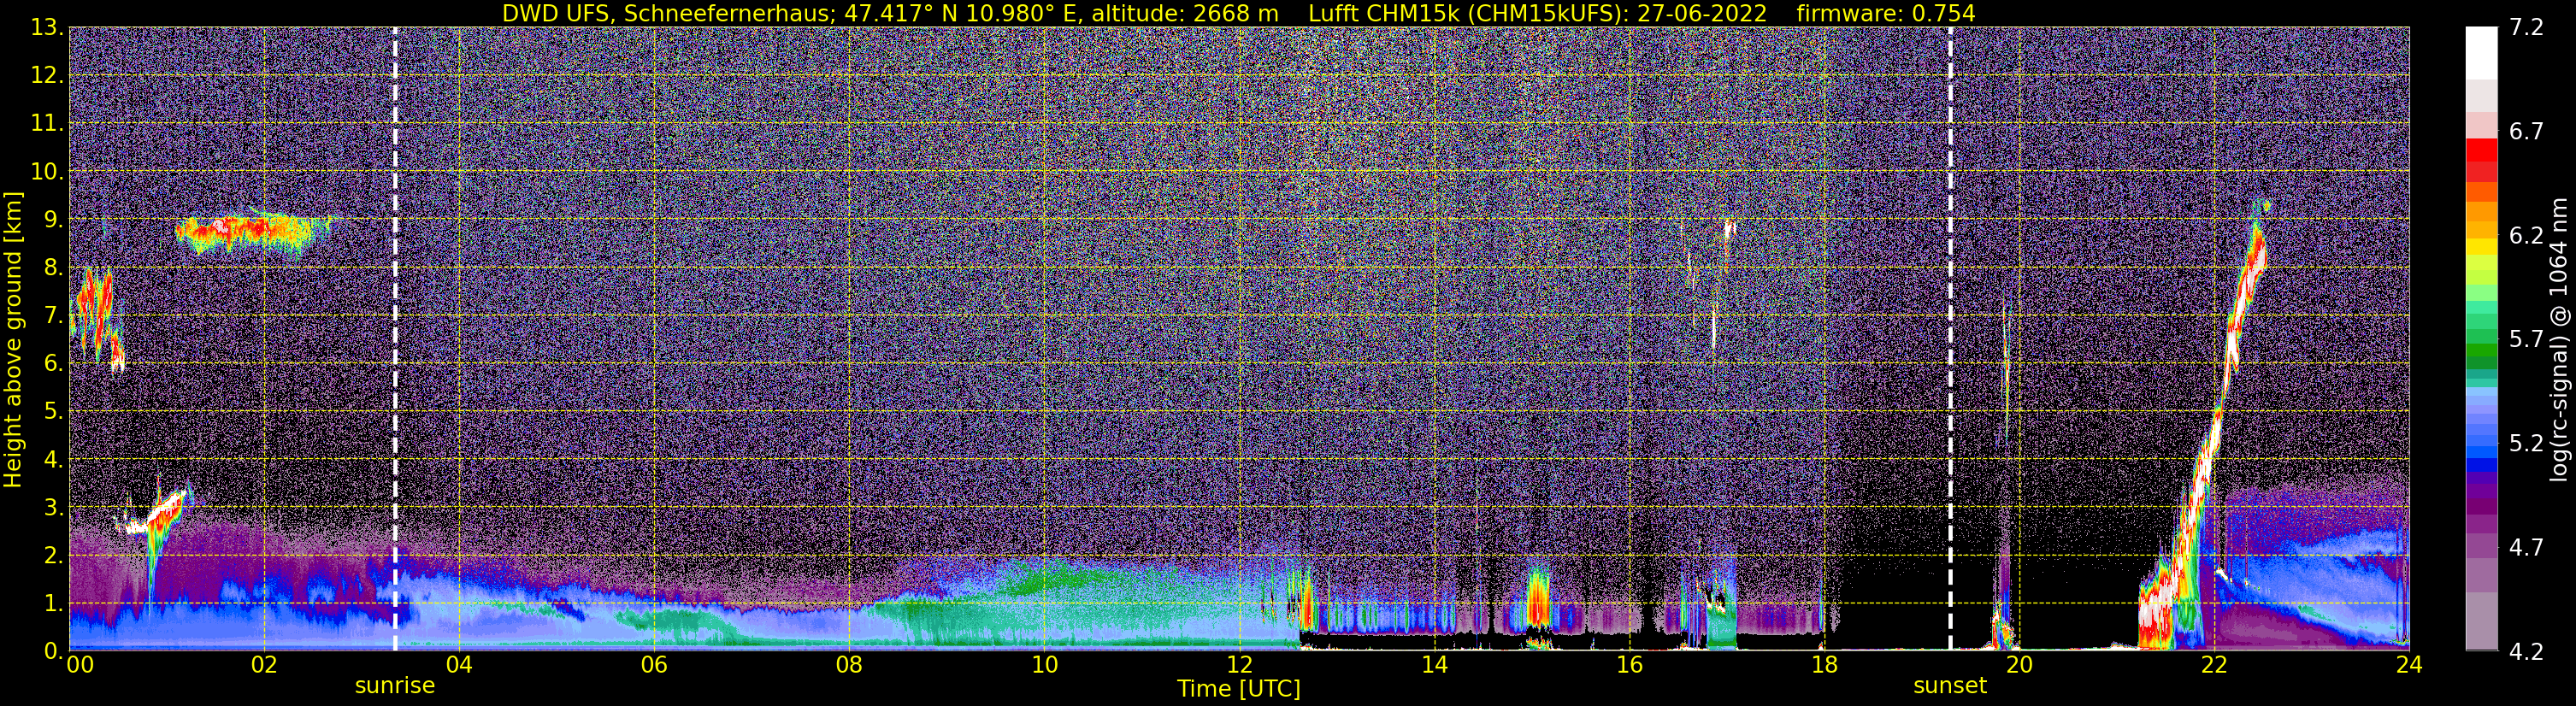Click the time axis tick label 20
The image size is (2576, 706).
(2019, 665)
